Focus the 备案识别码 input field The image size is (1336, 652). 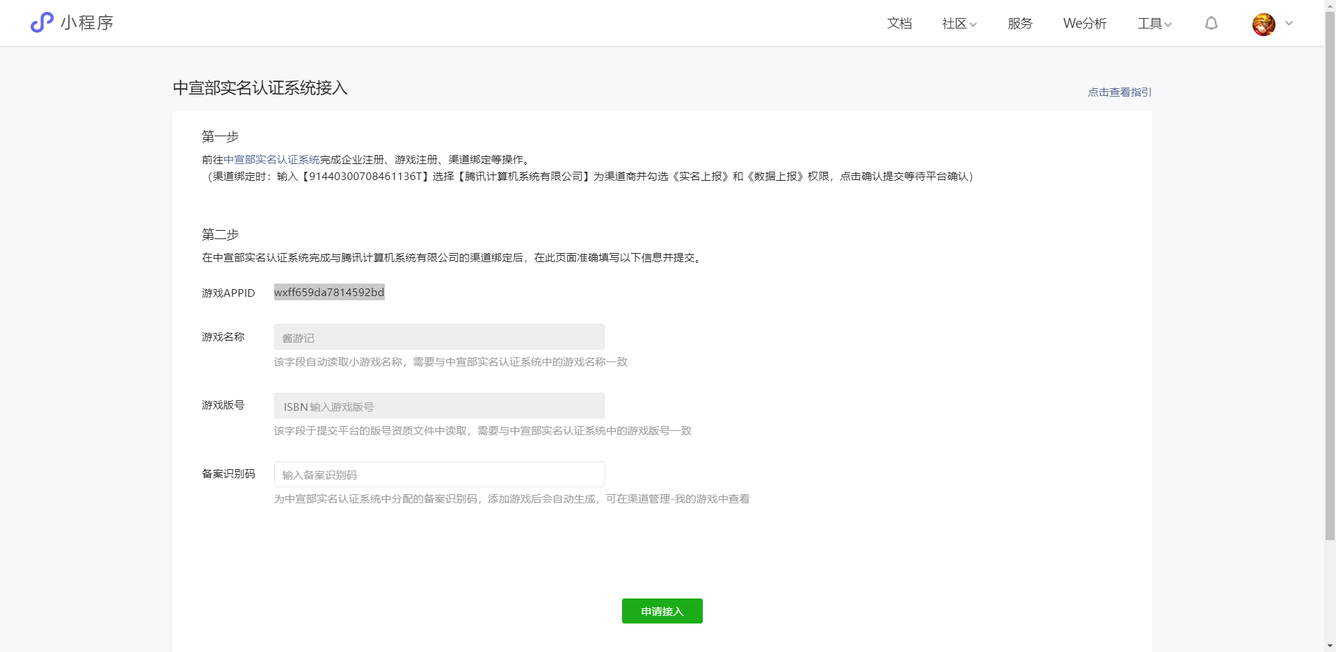pos(439,475)
